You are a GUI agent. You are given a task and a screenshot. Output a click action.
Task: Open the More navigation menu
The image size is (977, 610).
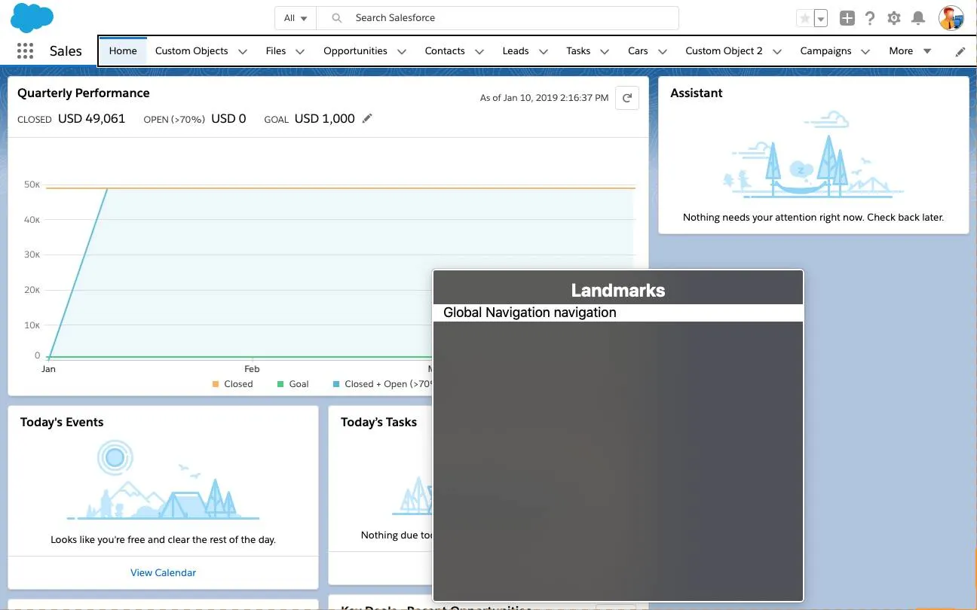point(910,50)
